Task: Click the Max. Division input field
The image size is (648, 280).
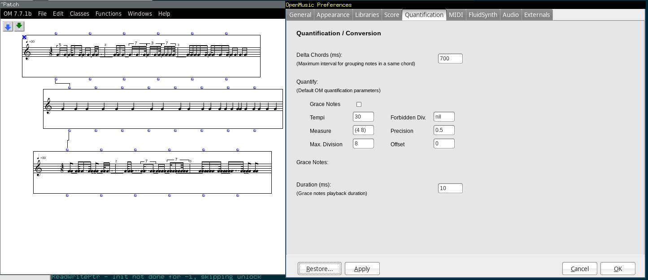Action: tap(363, 144)
